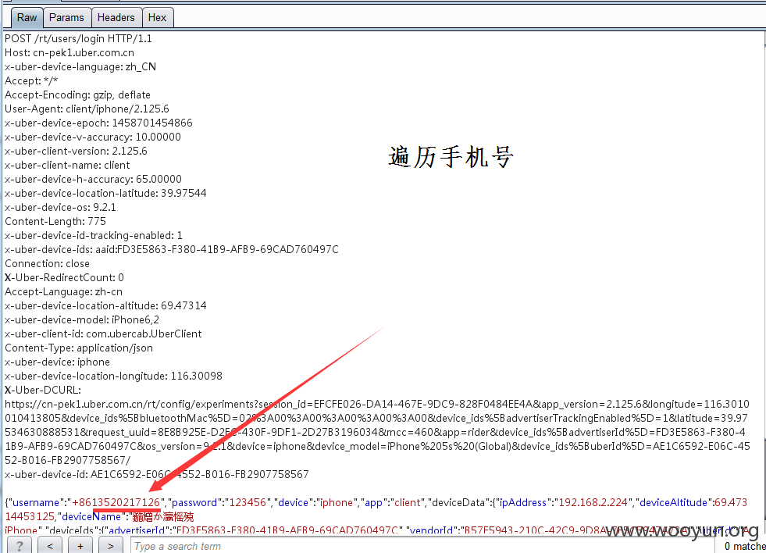Click the "username" JSON key
766x553 pixels.
pyautogui.click(x=36, y=503)
